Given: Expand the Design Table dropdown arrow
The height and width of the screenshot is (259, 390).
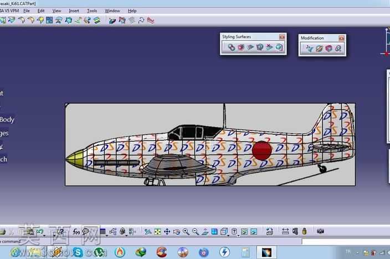Looking at the screenshot, I should tap(107, 235).
